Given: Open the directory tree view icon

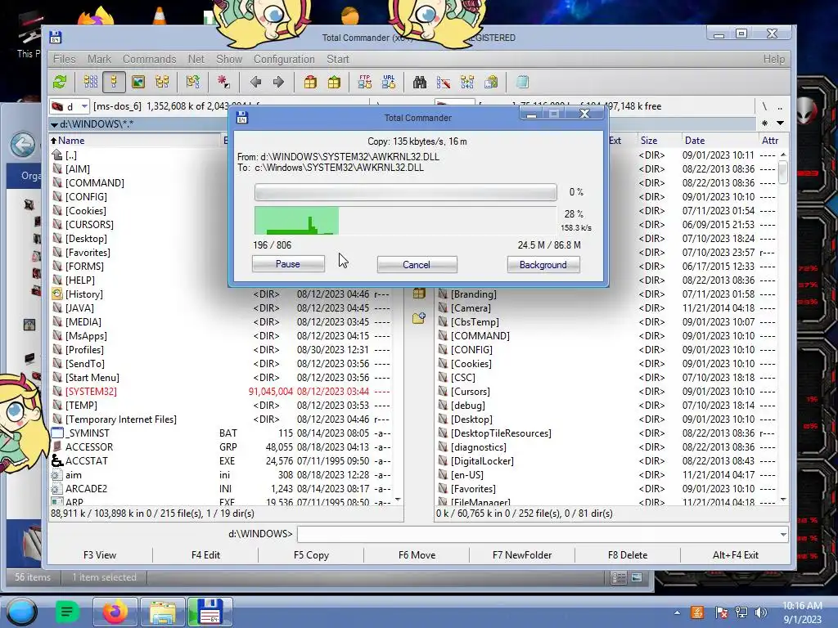Looking at the screenshot, I should coord(162,83).
